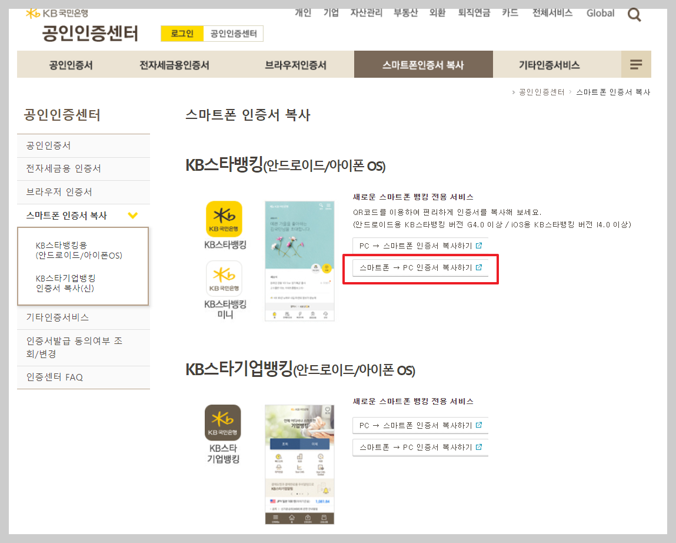Select the 브라우저인증서 tab
The height and width of the screenshot is (543, 676).
[295, 65]
